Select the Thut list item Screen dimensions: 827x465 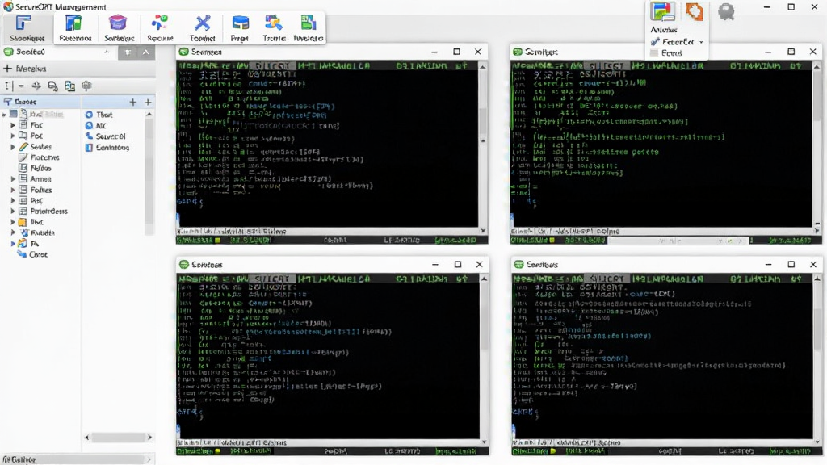tap(99, 115)
